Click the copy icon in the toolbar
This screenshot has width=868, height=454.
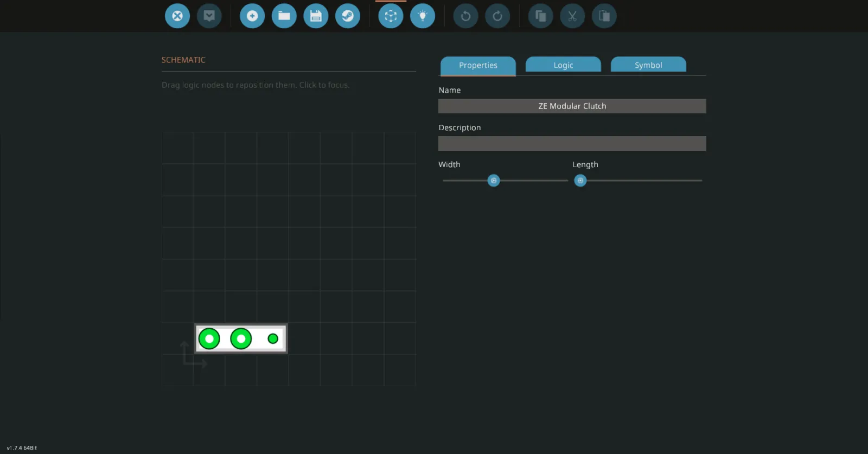[x=540, y=16]
